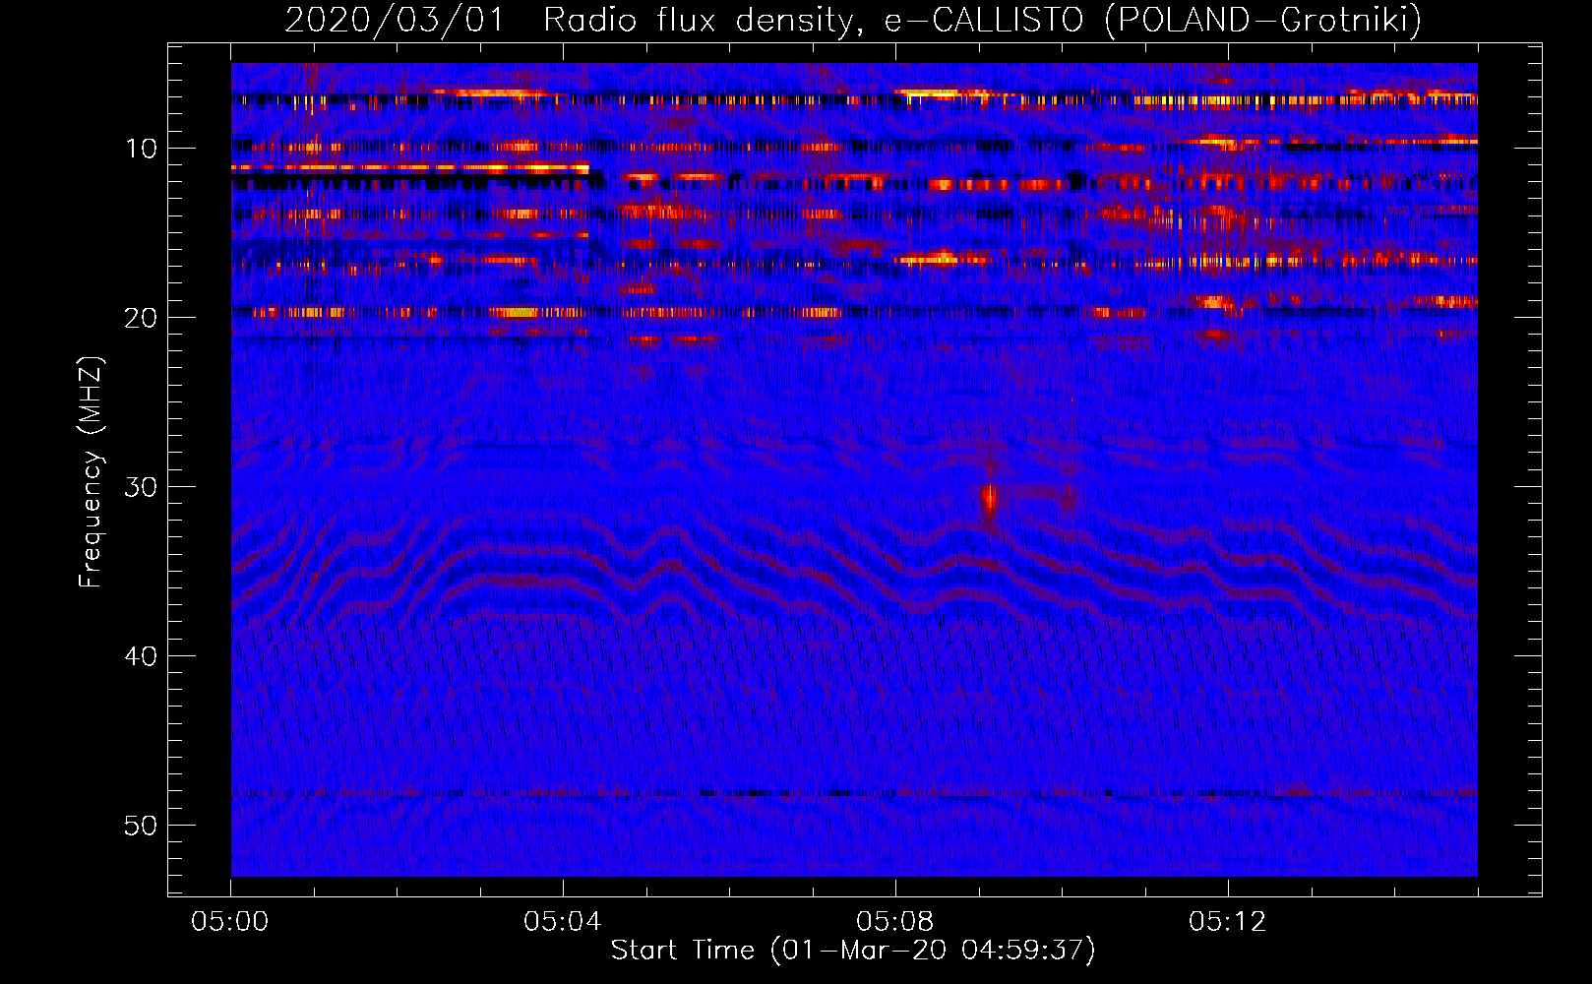1592x984 pixels.
Task: Click the 40 MHz frequency tick label
Action: click(x=142, y=656)
